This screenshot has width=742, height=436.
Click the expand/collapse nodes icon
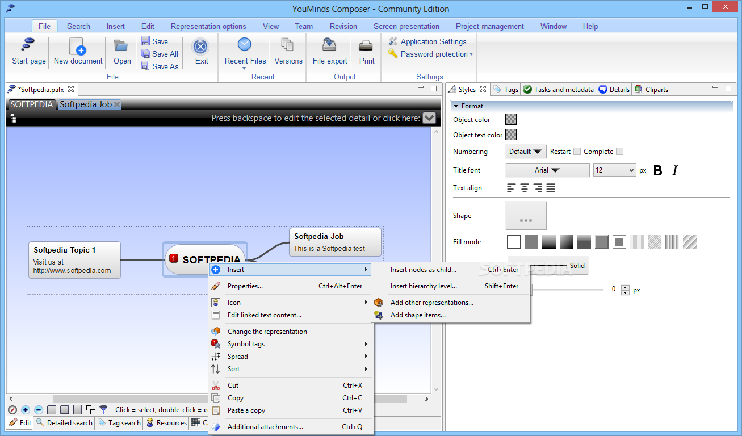pos(90,409)
